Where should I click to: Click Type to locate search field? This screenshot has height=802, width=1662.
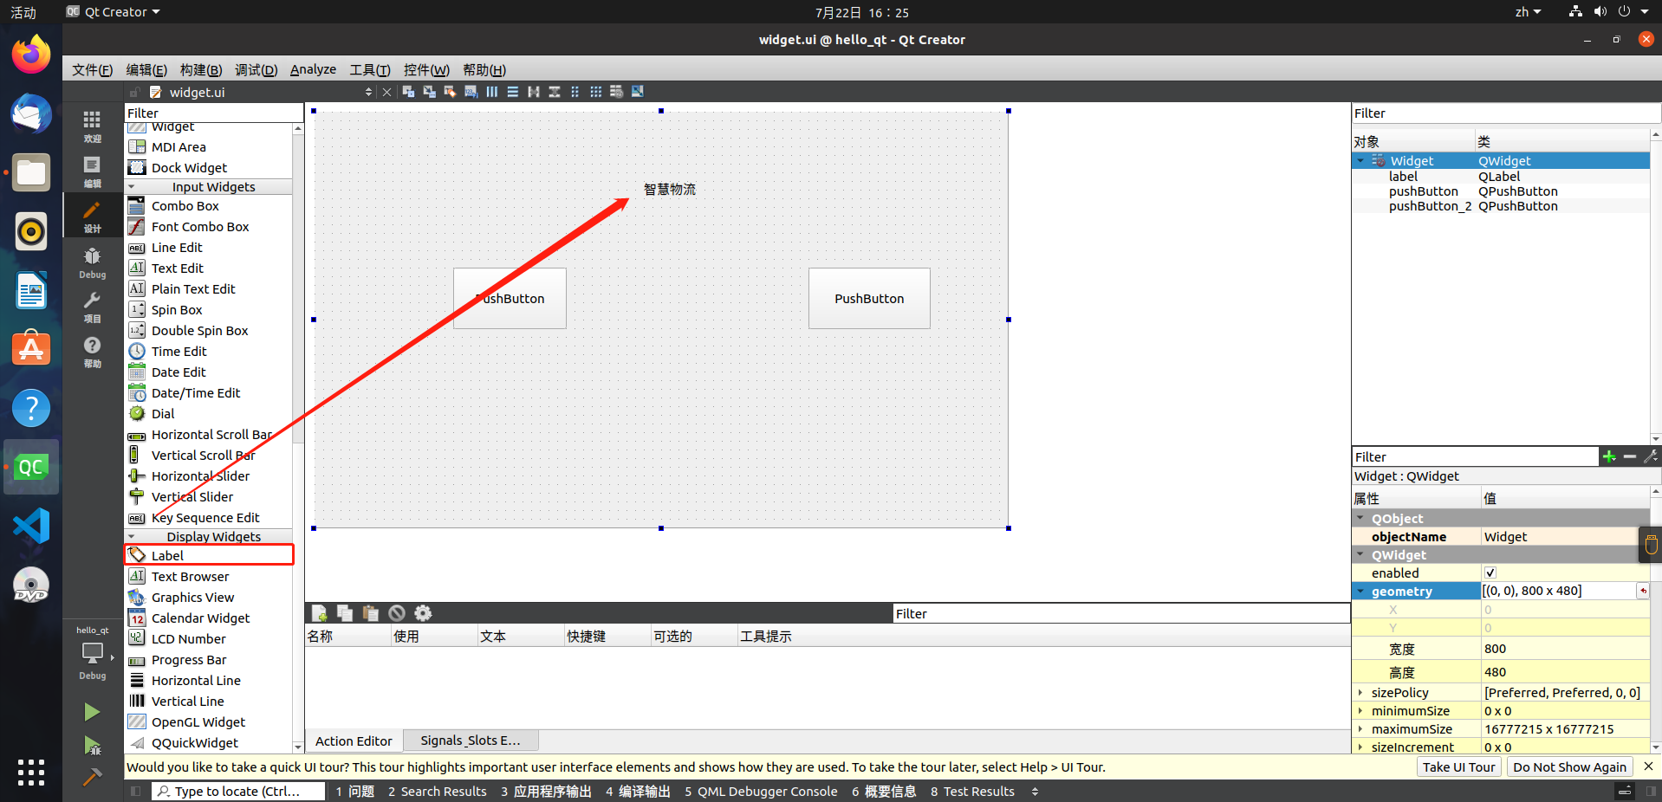238,792
